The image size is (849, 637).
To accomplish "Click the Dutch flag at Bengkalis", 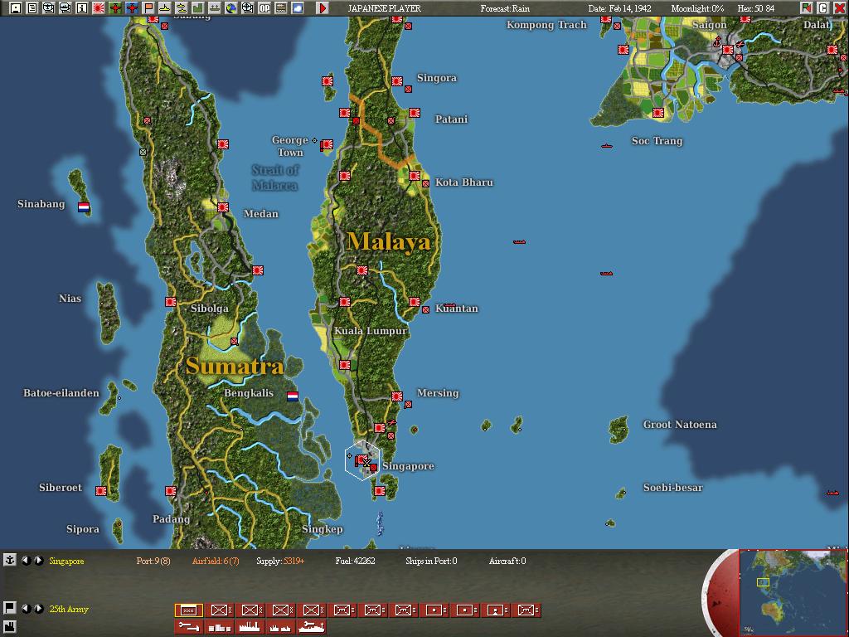I will (x=293, y=396).
